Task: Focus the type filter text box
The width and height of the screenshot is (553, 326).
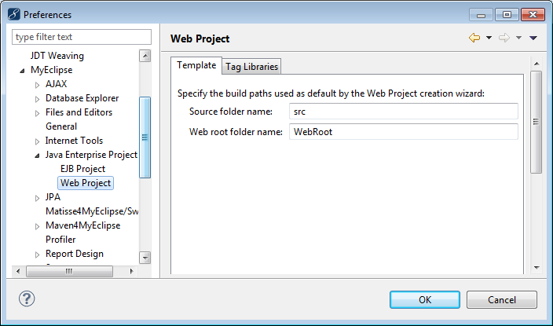Action: pyautogui.click(x=82, y=37)
